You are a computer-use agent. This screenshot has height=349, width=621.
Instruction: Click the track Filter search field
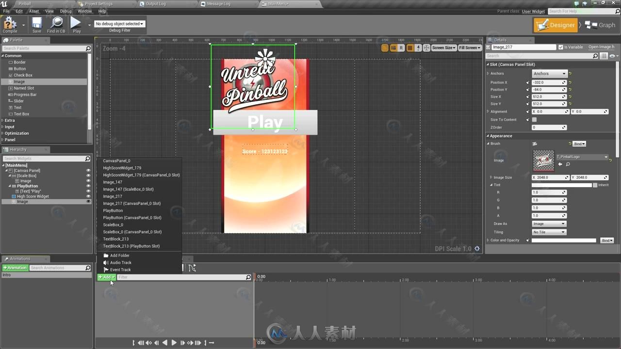(184, 277)
